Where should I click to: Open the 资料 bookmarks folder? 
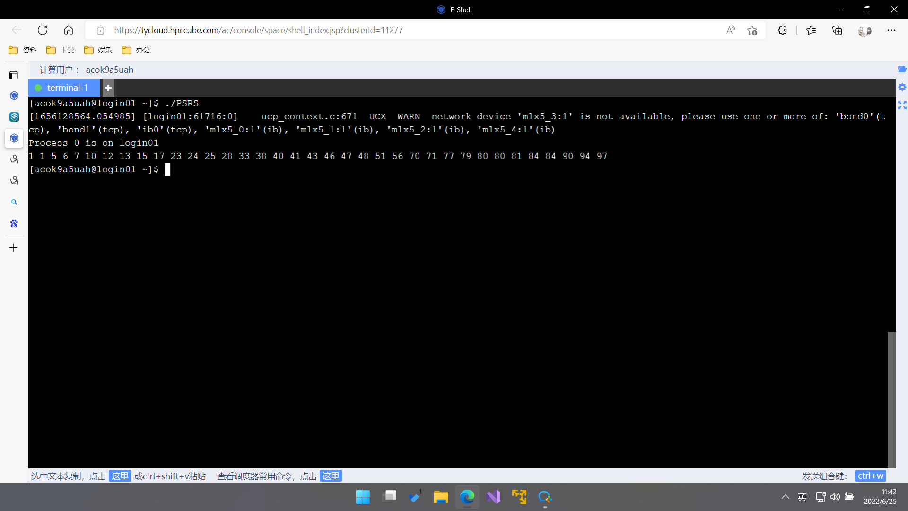coord(23,50)
